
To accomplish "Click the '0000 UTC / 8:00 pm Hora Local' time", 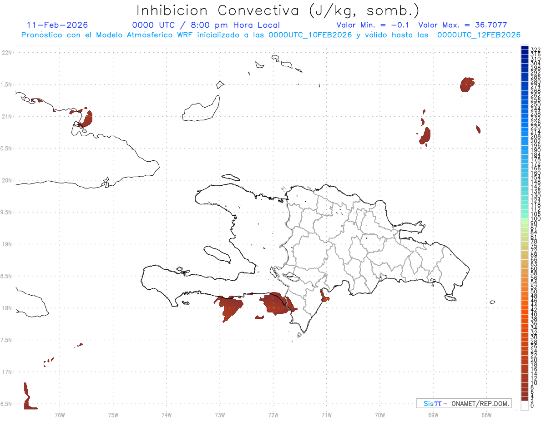I will click(x=206, y=25).
